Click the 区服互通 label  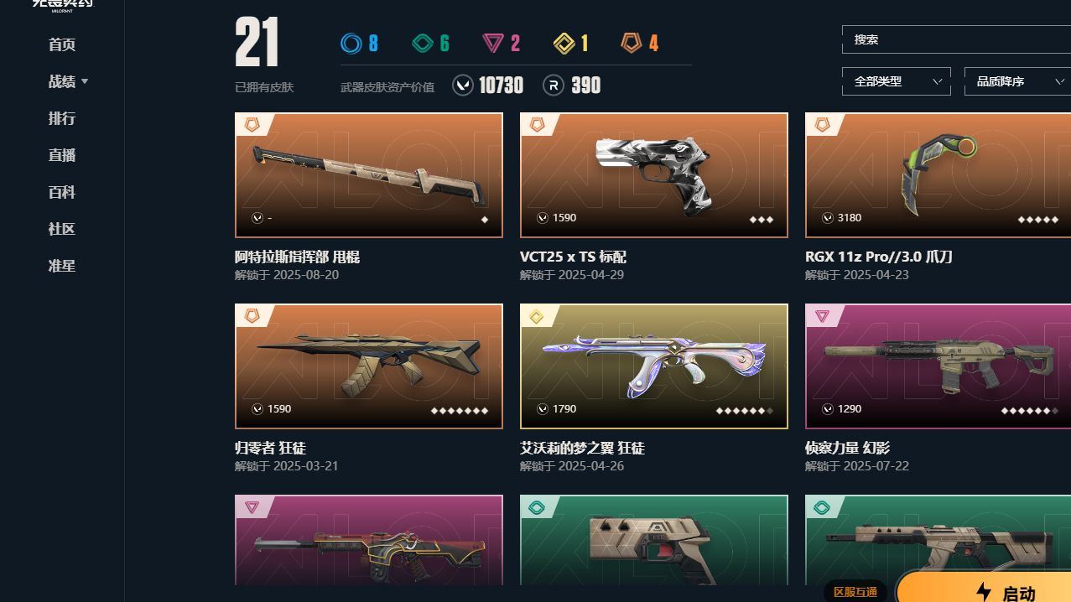click(855, 592)
